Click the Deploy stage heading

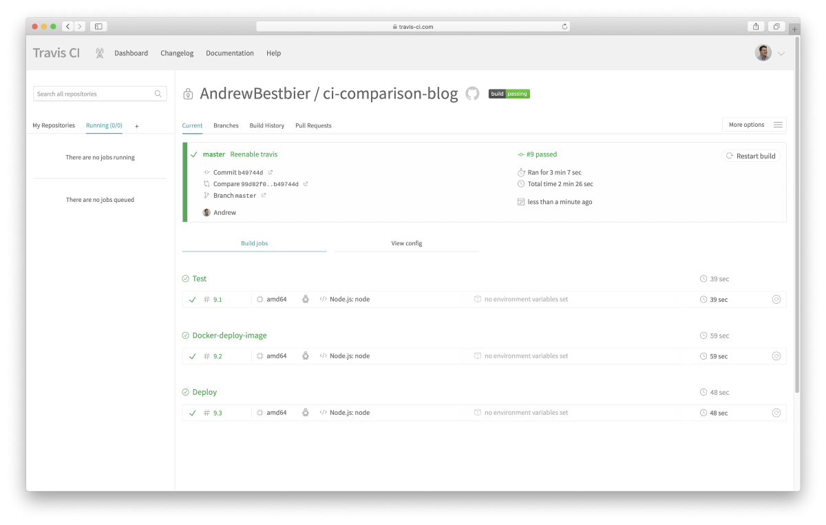pyautogui.click(x=204, y=392)
